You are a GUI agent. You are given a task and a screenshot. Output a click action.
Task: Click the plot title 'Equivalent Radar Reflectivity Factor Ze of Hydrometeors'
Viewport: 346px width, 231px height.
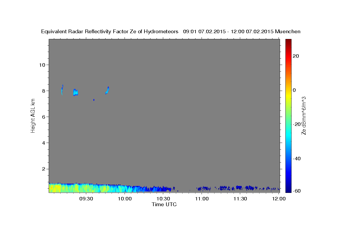110,32
